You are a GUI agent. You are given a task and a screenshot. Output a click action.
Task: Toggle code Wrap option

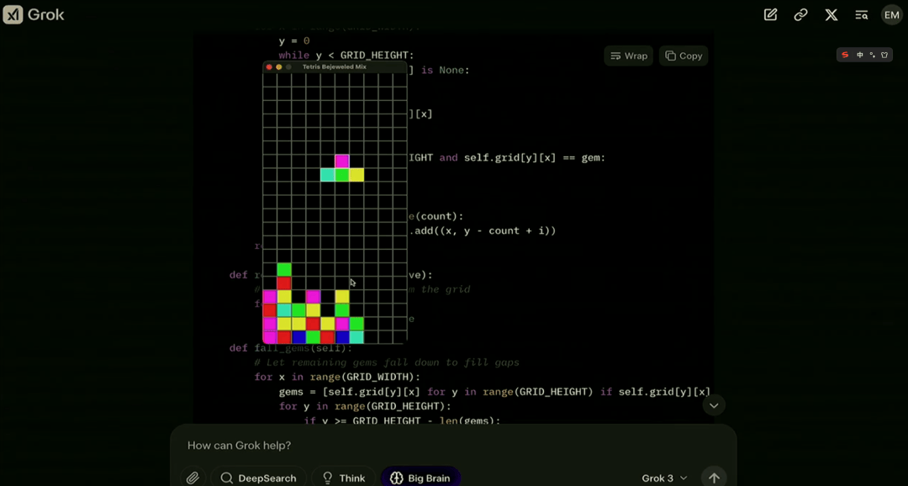pos(629,55)
